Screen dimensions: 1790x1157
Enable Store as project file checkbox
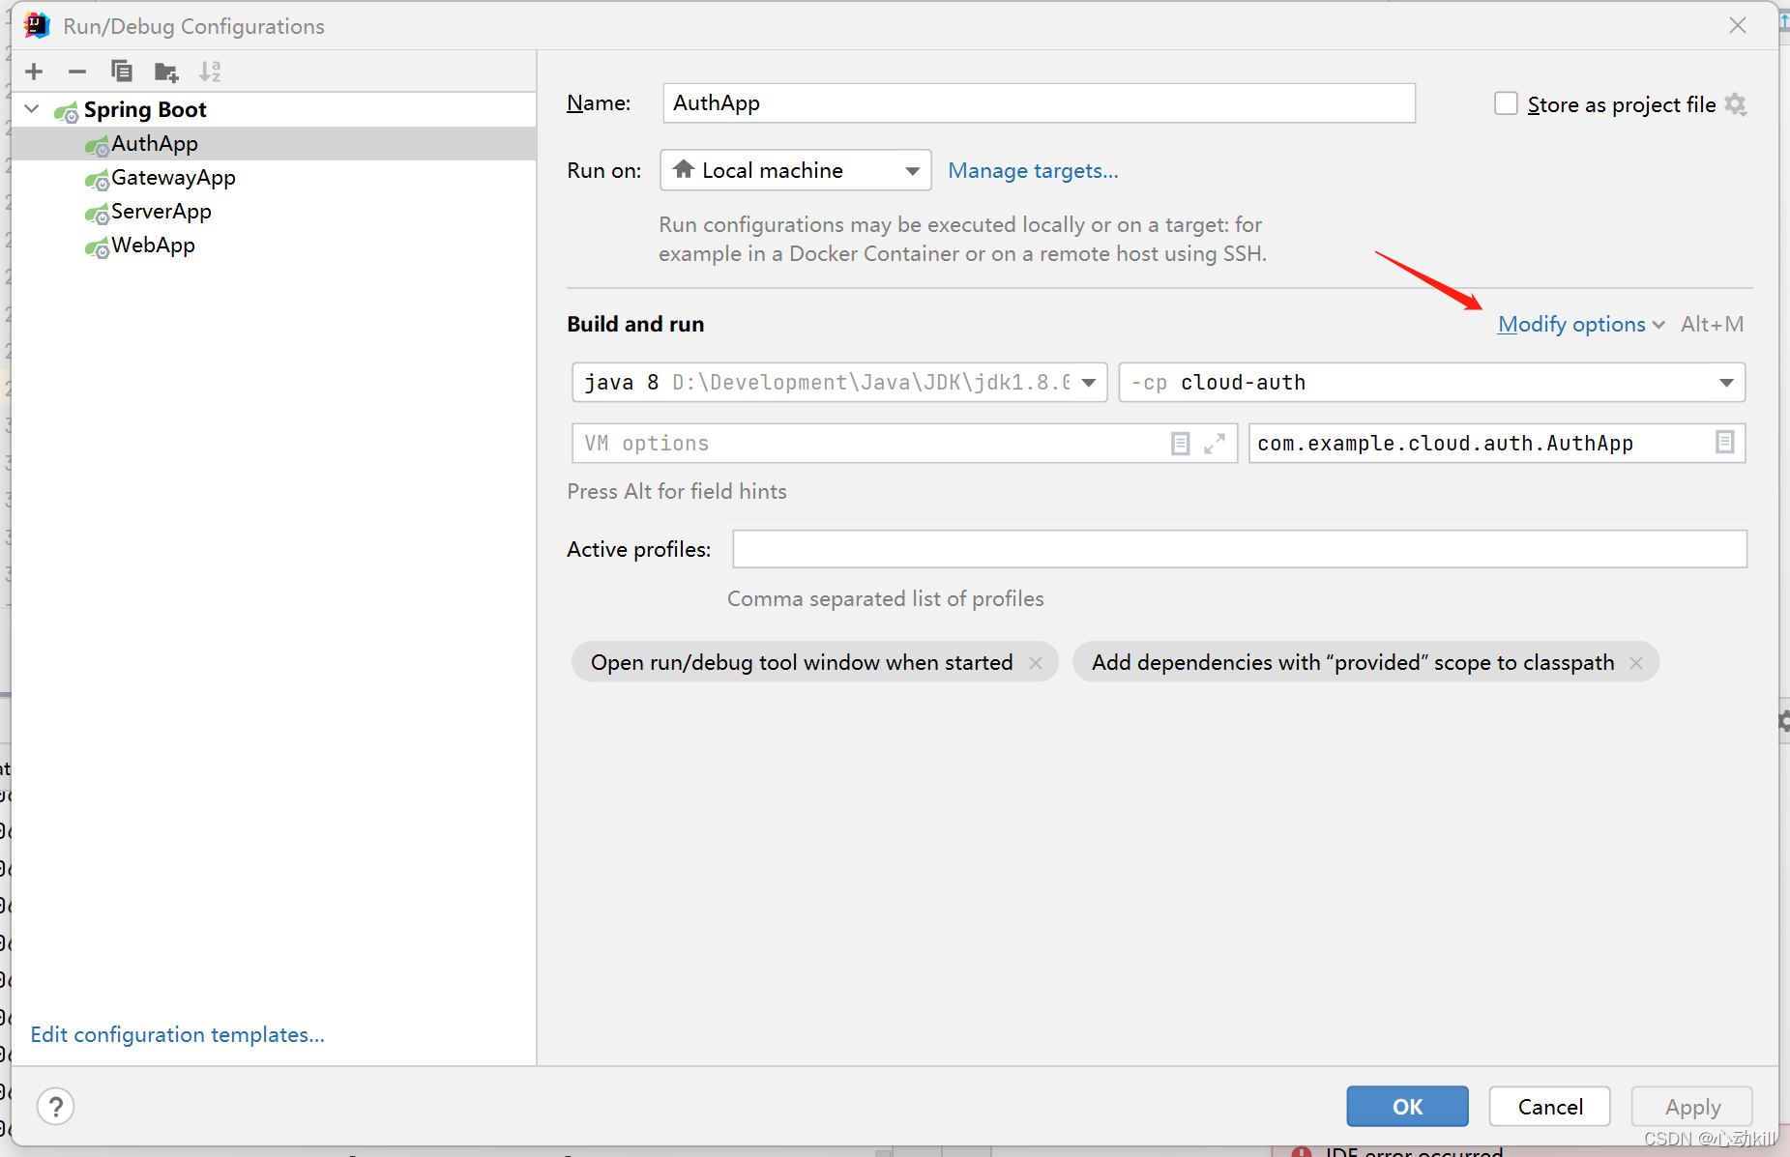click(x=1506, y=103)
